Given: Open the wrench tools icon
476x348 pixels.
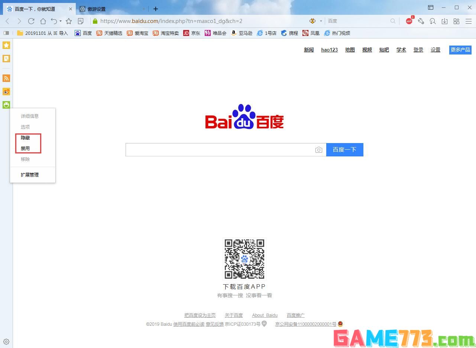Looking at the screenshot, I should [421, 21].
